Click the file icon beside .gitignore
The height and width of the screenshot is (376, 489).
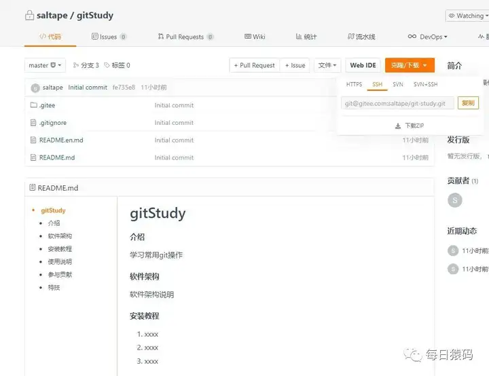point(33,123)
